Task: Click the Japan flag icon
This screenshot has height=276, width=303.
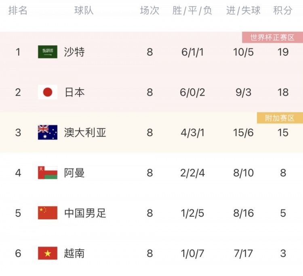Action: coord(48,92)
